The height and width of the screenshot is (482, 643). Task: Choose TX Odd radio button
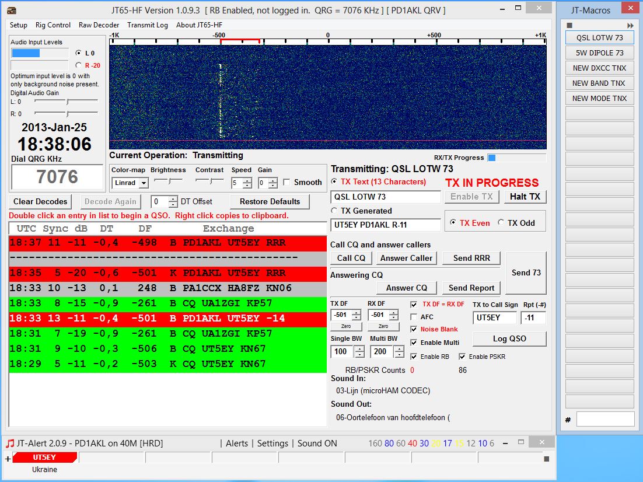[501, 222]
